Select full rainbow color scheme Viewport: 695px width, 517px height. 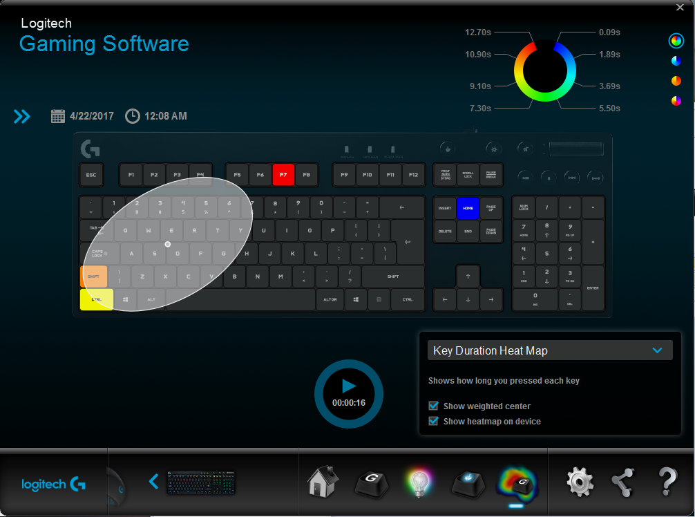point(676,41)
